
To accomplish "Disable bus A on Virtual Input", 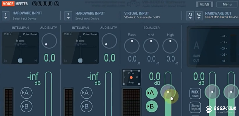I will tap(152, 93).
